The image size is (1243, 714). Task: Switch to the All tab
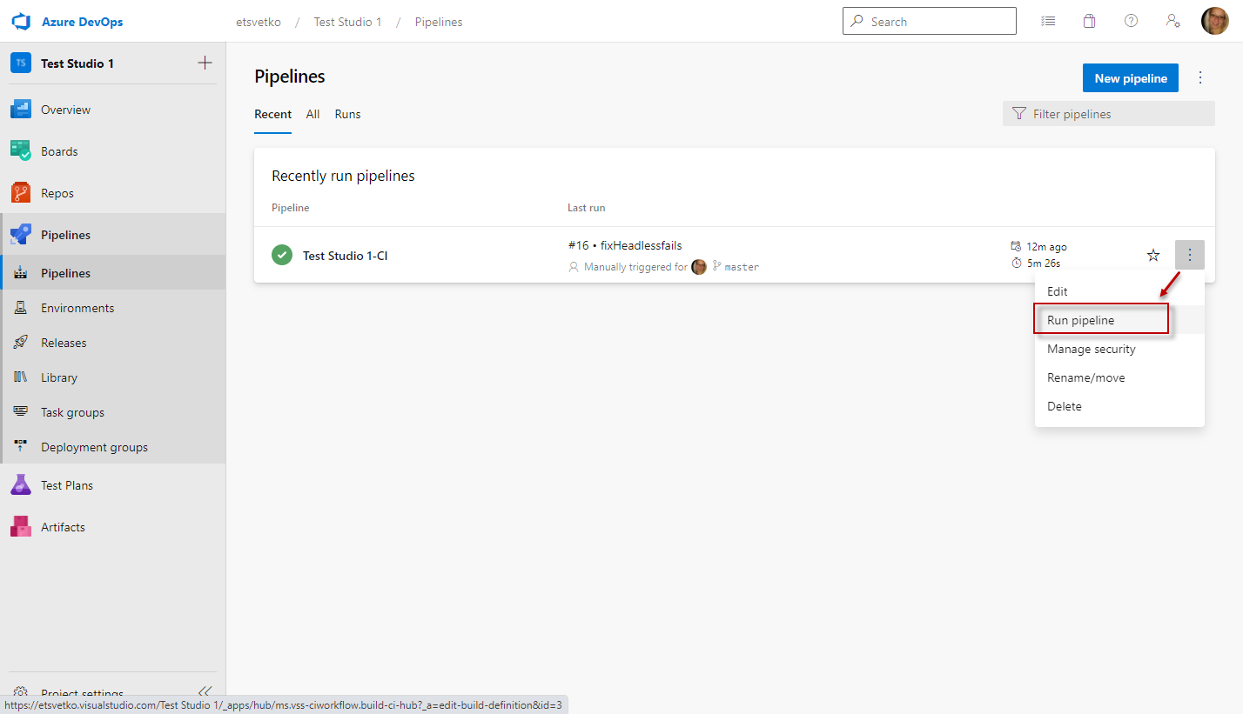pyautogui.click(x=312, y=114)
